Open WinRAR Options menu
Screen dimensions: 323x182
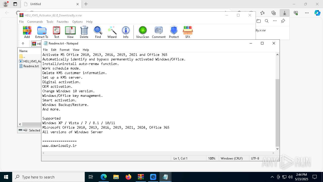pos(77,22)
